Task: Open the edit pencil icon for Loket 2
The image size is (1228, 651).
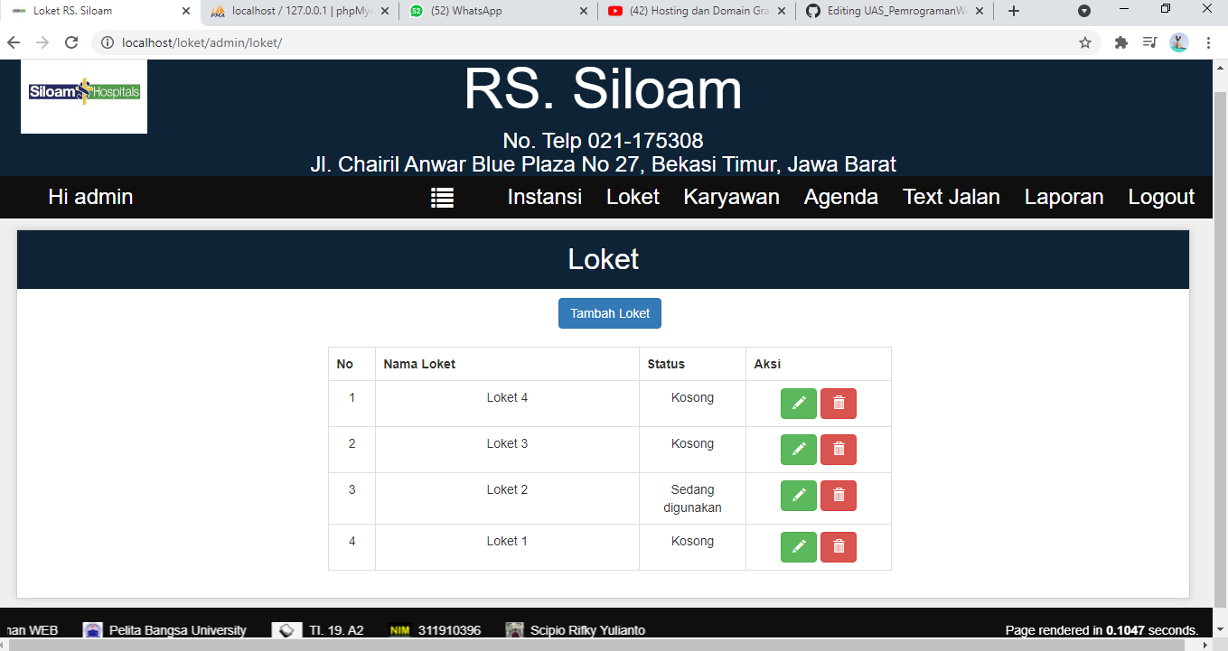Action: pyautogui.click(x=798, y=495)
